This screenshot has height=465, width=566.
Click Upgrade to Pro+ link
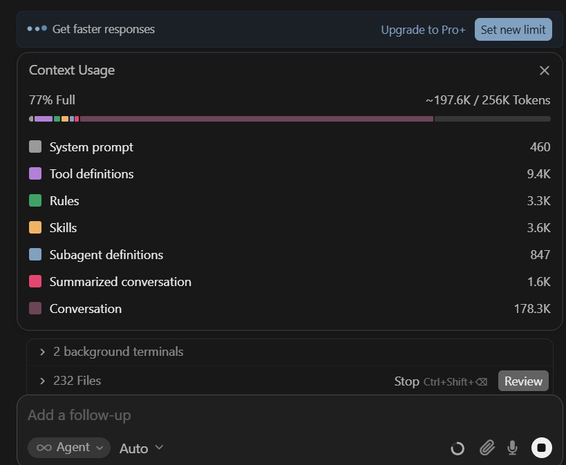(x=423, y=30)
